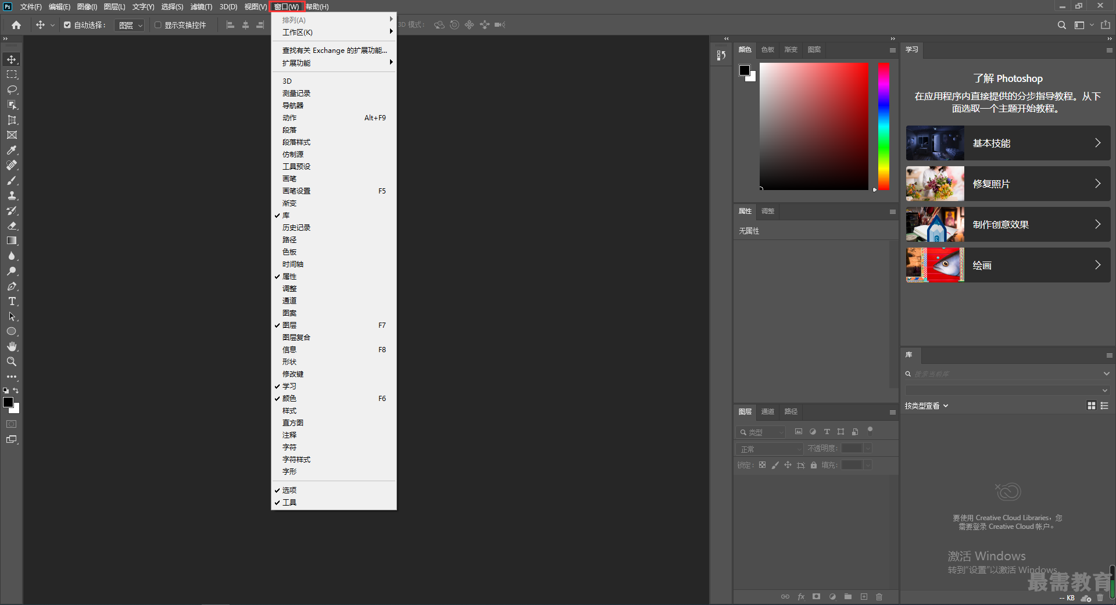Open the search magnifier icon top right
Screen dimensions: 1116x605
1061,25
